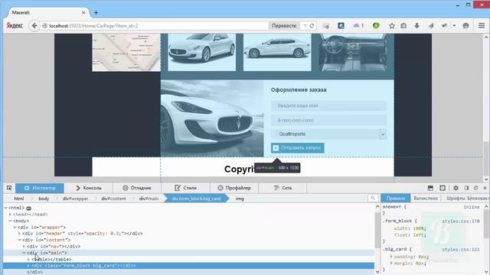Reload the page

(312, 26)
